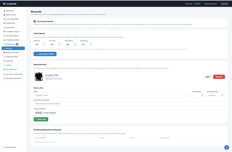This screenshot has height=152, width=232.
Task: Click the Training Modules books icon
Action: (4, 19)
